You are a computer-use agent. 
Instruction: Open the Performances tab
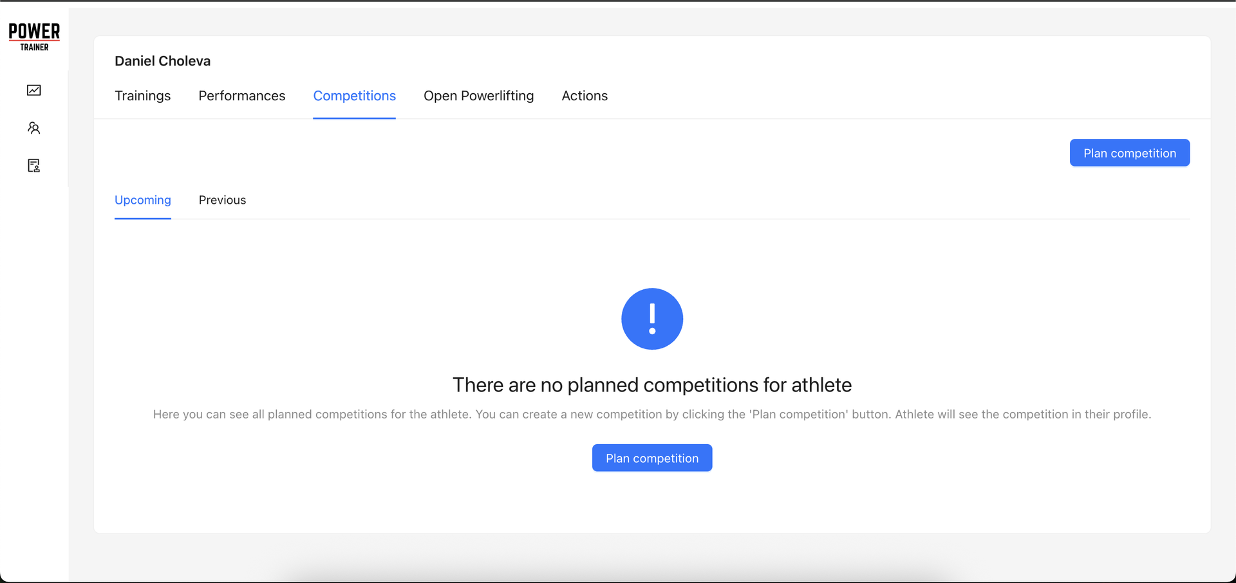coord(241,96)
